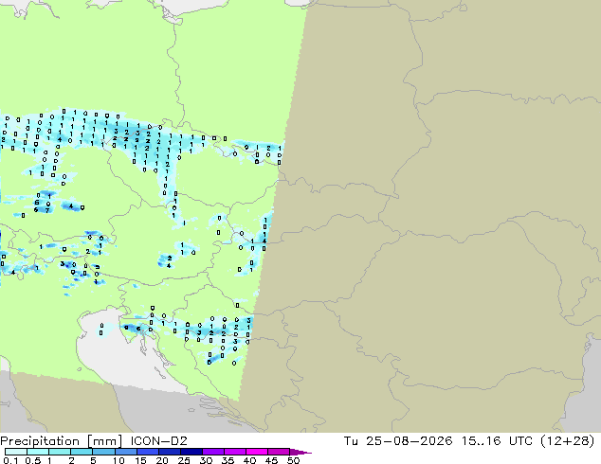
Task: Click the 15–20 mm legend swatch
Action: [x=147, y=452]
